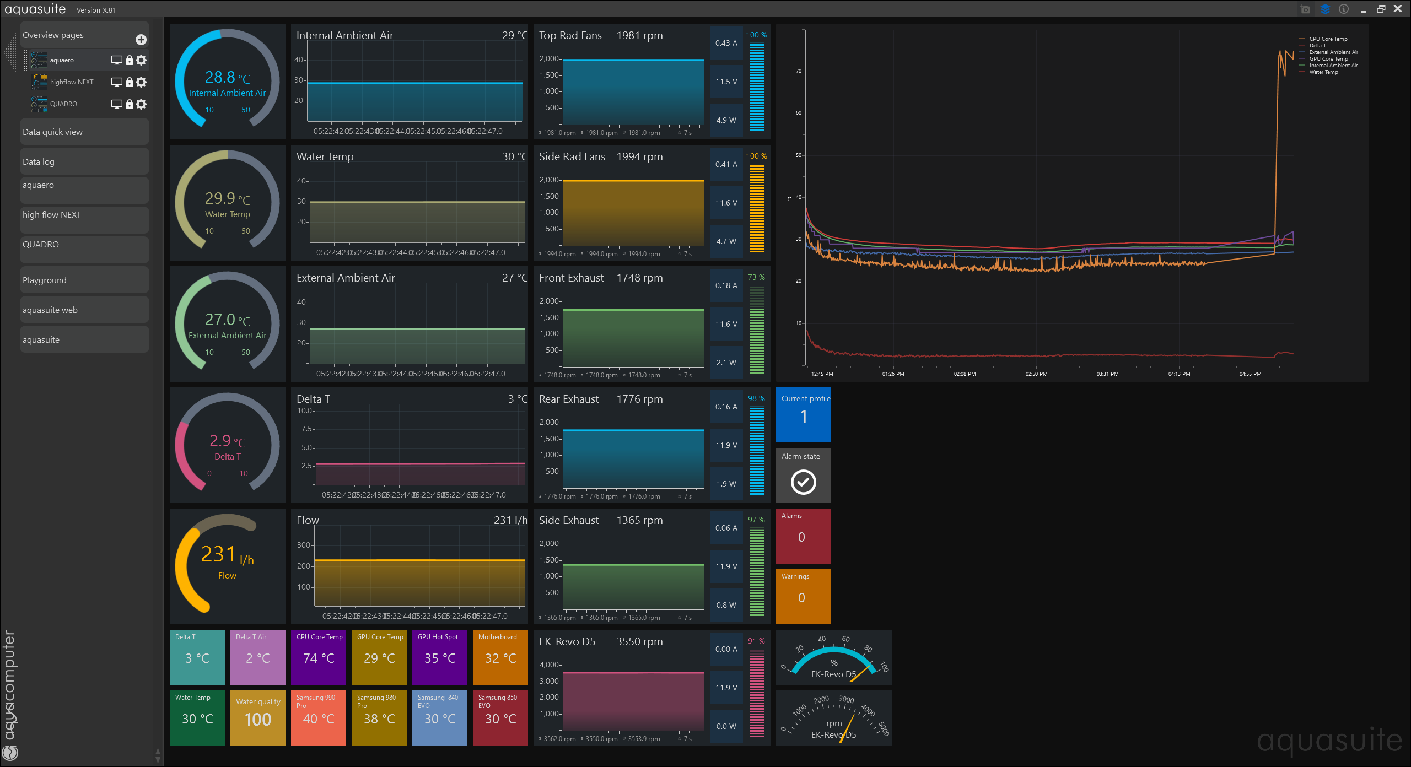Screen dimensions: 1411x767
Task: Select the highflow NEXT overview page
Action: pyautogui.click(x=72, y=82)
